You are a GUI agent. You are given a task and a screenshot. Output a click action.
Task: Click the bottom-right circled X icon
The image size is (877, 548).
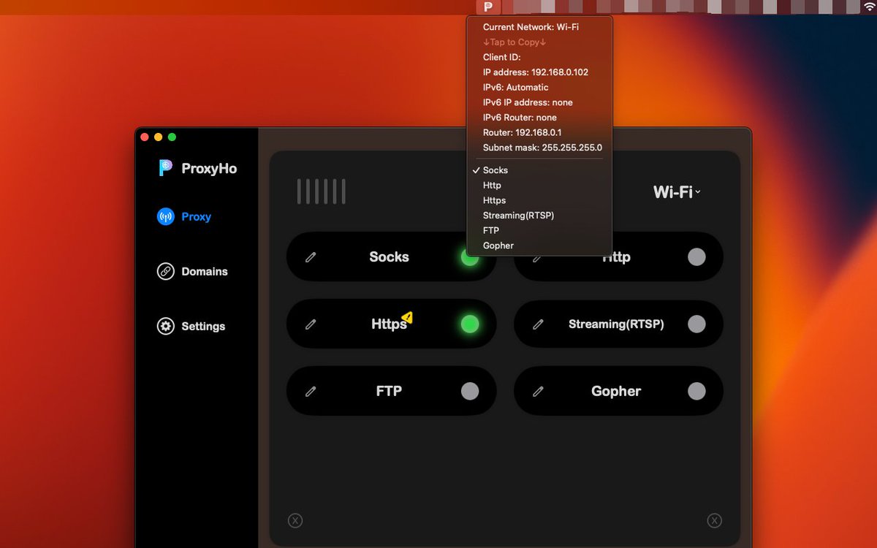(715, 520)
